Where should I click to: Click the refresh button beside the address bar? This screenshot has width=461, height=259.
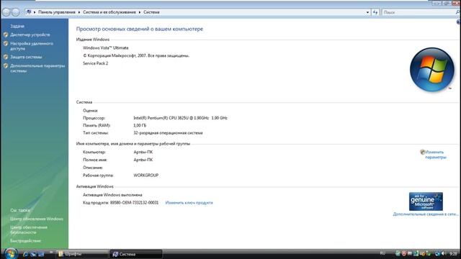(375, 12)
